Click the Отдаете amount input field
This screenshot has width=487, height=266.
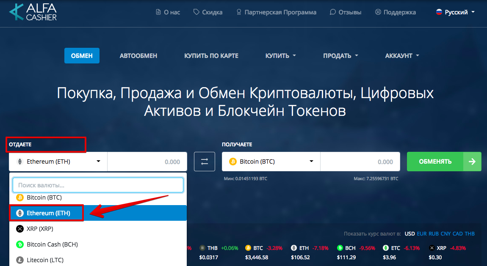147,162
